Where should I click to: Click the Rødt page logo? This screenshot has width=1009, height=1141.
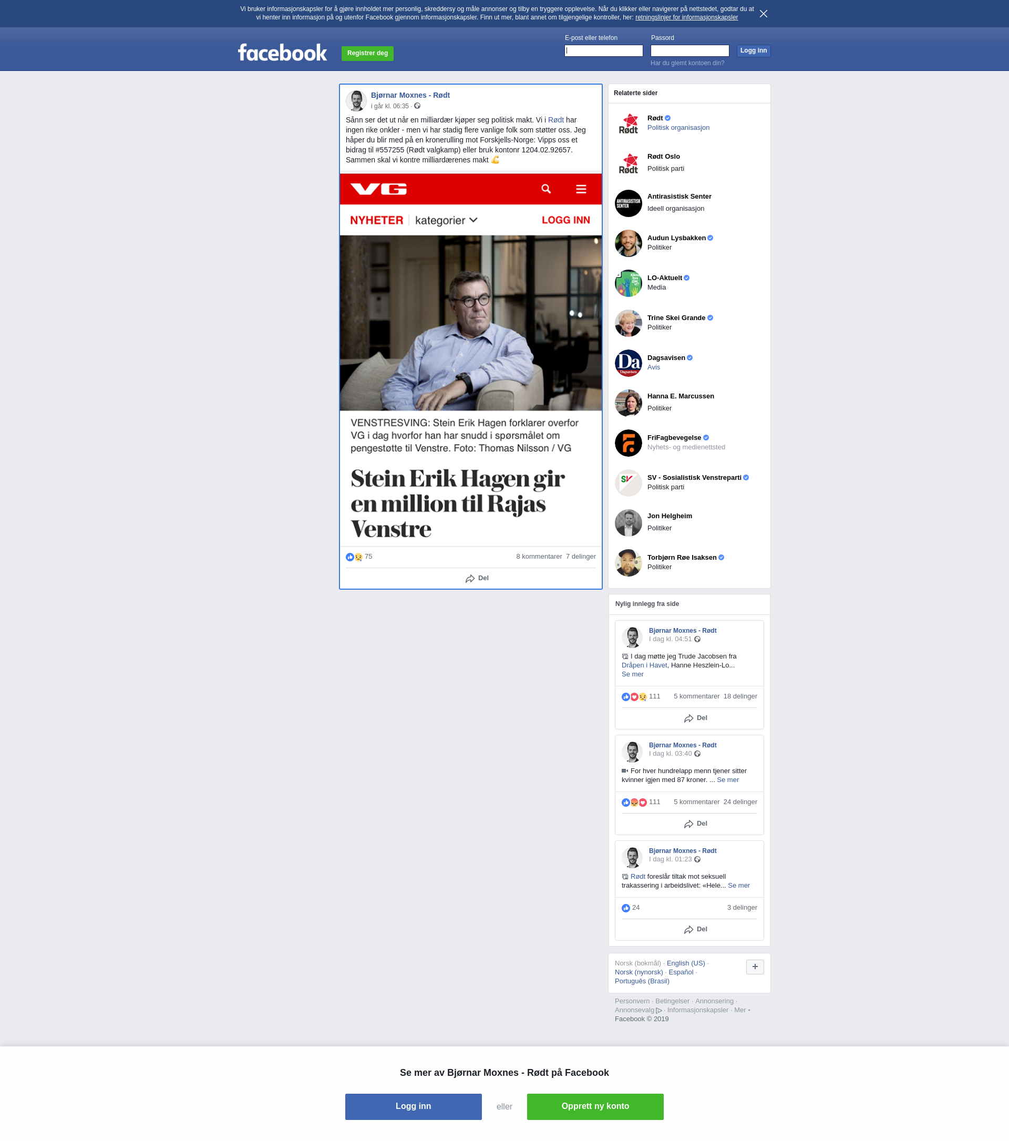(x=629, y=124)
